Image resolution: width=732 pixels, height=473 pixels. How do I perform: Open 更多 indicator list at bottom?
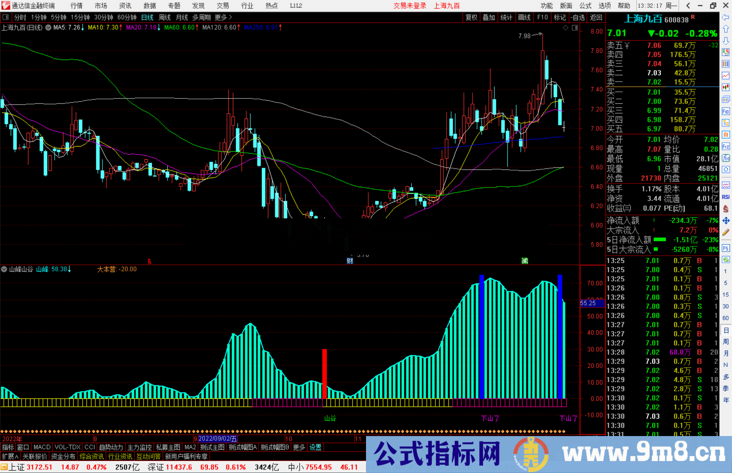point(298,447)
